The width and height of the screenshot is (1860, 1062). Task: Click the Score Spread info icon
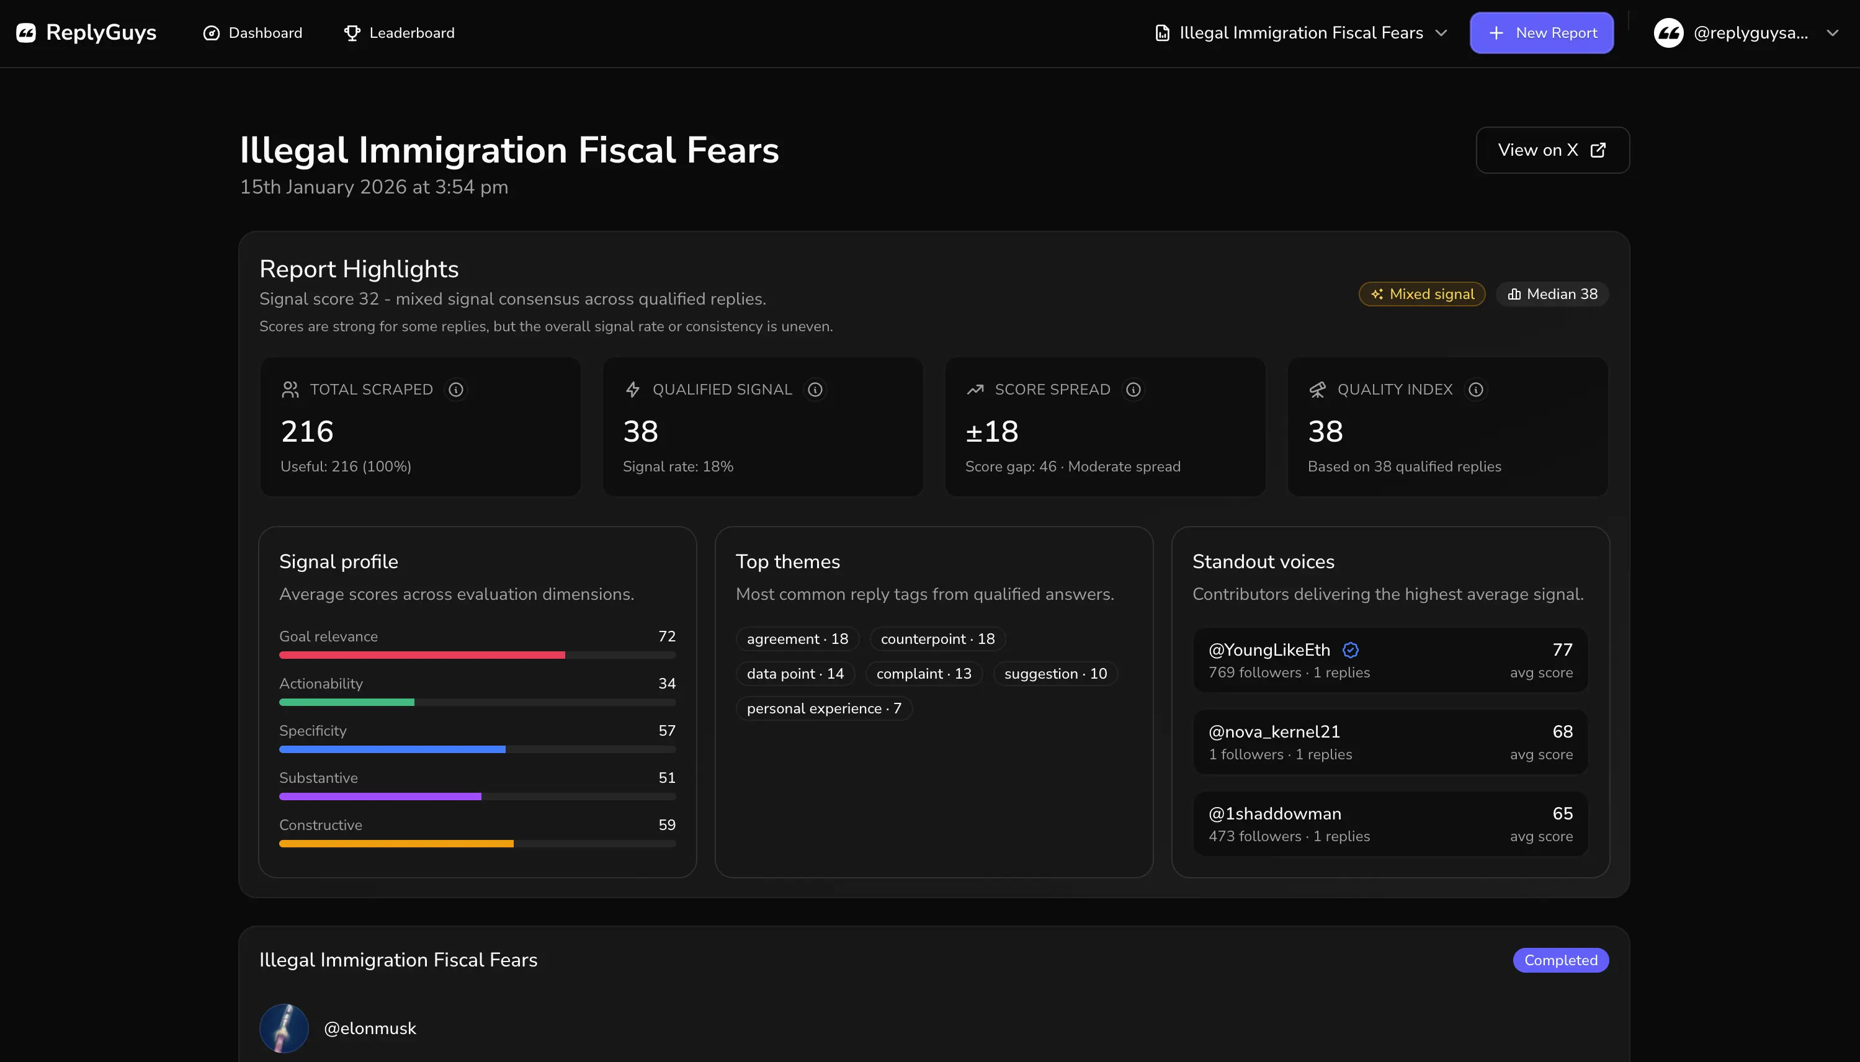(x=1132, y=390)
